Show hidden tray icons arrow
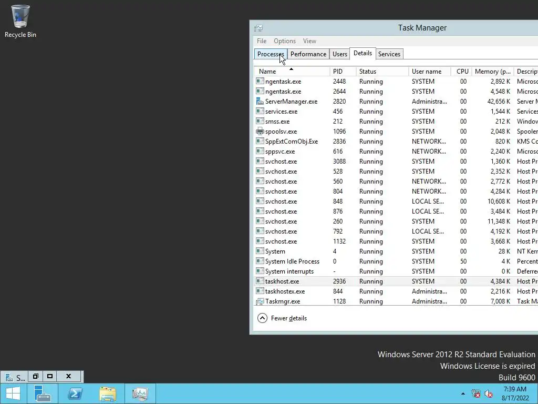The height and width of the screenshot is (404, 538). click(x=463, y=393)
